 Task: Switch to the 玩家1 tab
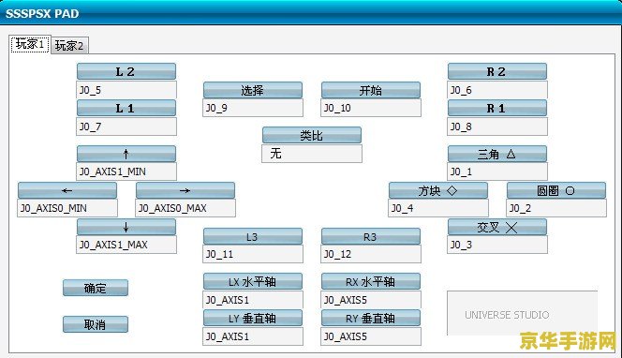30,44
